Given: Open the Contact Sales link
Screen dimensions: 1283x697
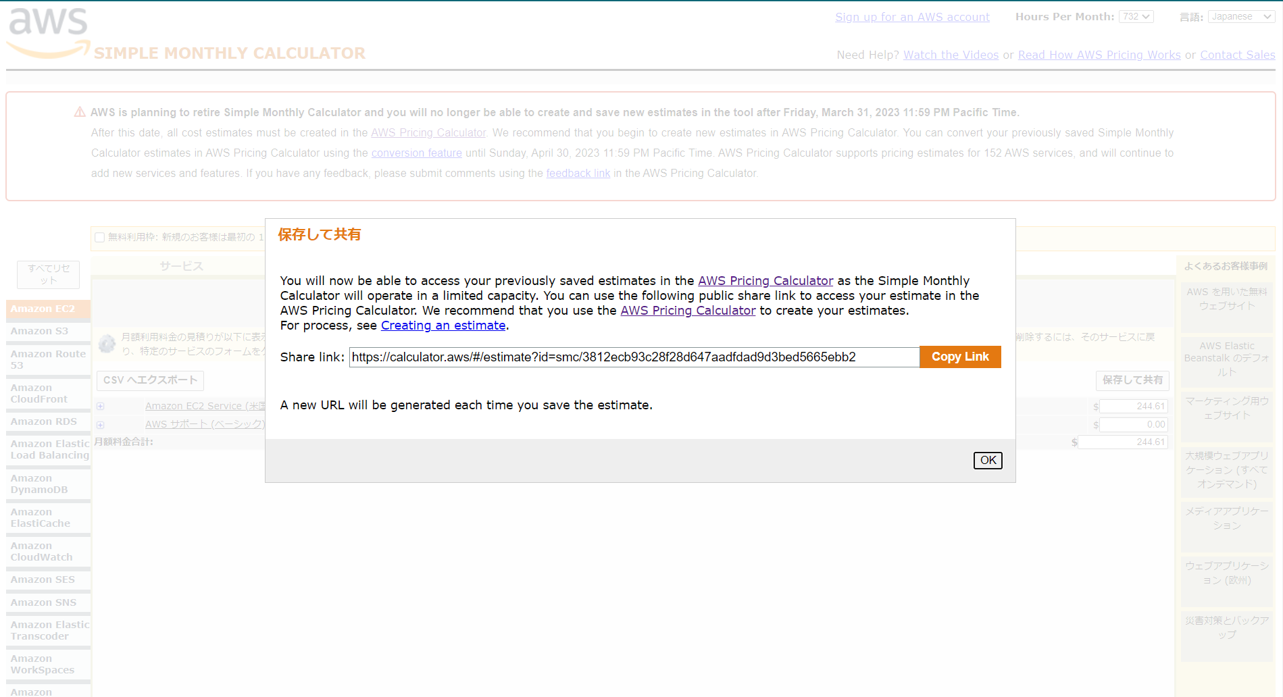Looking at the screenshot, I should click(1237, 55).
